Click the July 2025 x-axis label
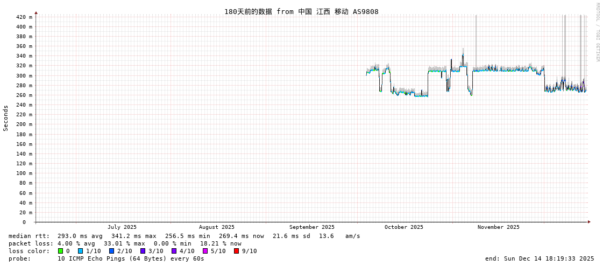This screenshot has height=266, width=603. [x=122, y=227]
